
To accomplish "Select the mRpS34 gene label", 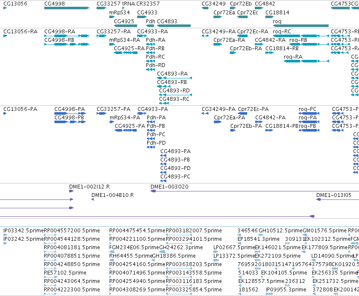I will pyautogui.click(x=119, y=13).
